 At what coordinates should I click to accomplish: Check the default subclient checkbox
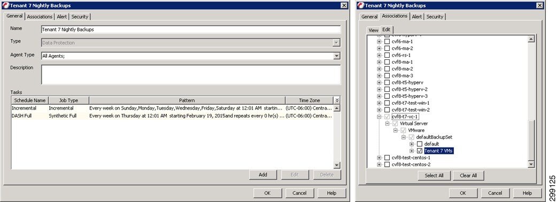pyautogui.click(x=420, y=144)
